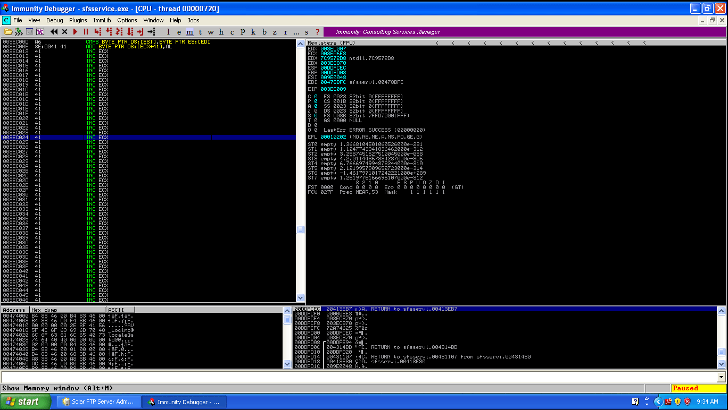This screenshot has width=728, height=410.
Task: Click the Restart program rewind icon
Action: (54, 32)
